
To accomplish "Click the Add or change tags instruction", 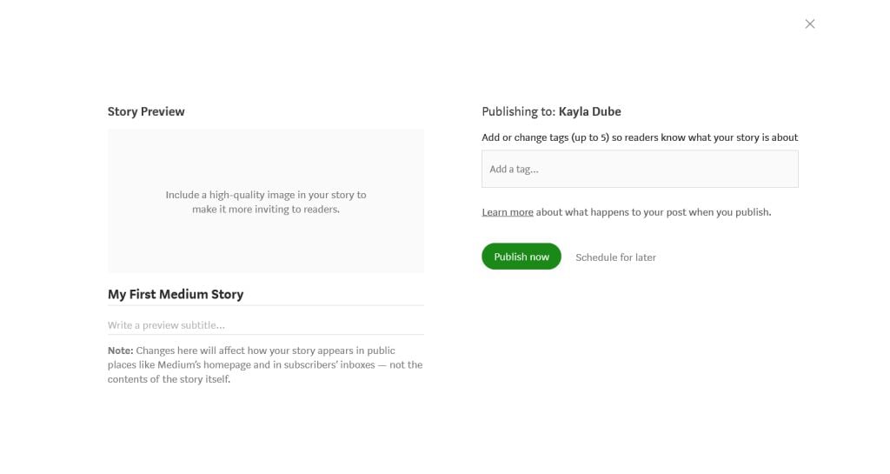I will tap(640, 137).
